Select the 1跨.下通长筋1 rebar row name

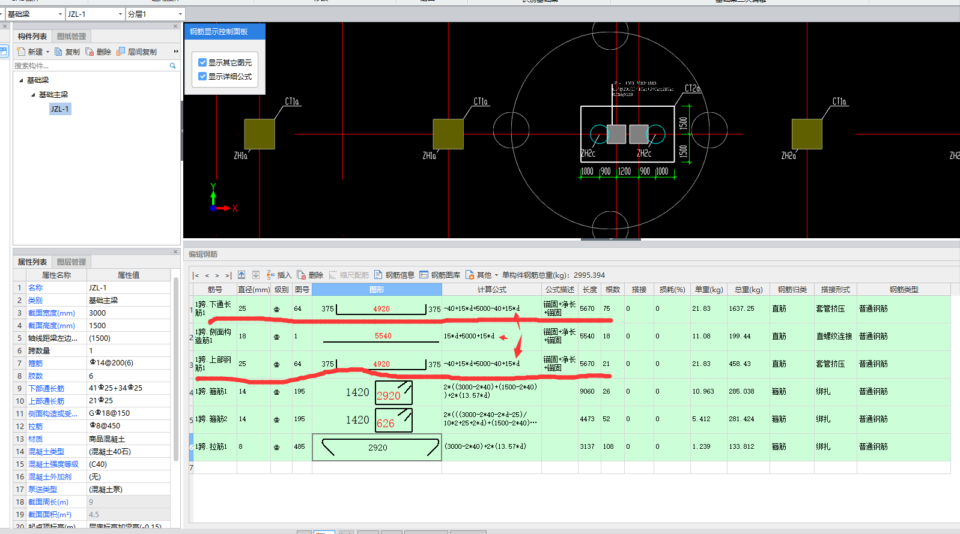pos(214,308)
